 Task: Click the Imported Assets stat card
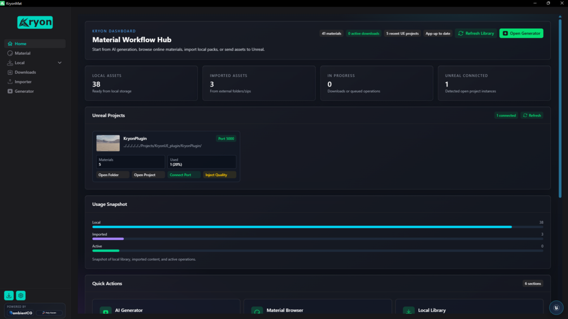pos(259,83)
